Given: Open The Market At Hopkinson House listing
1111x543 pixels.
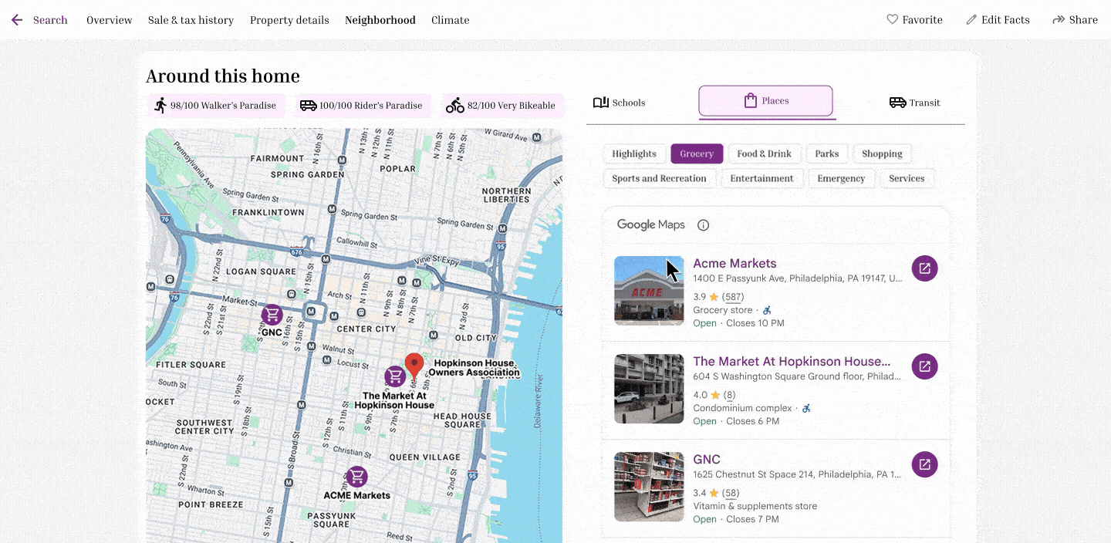Looking at the screenshot, I should [x=792, y=361].
